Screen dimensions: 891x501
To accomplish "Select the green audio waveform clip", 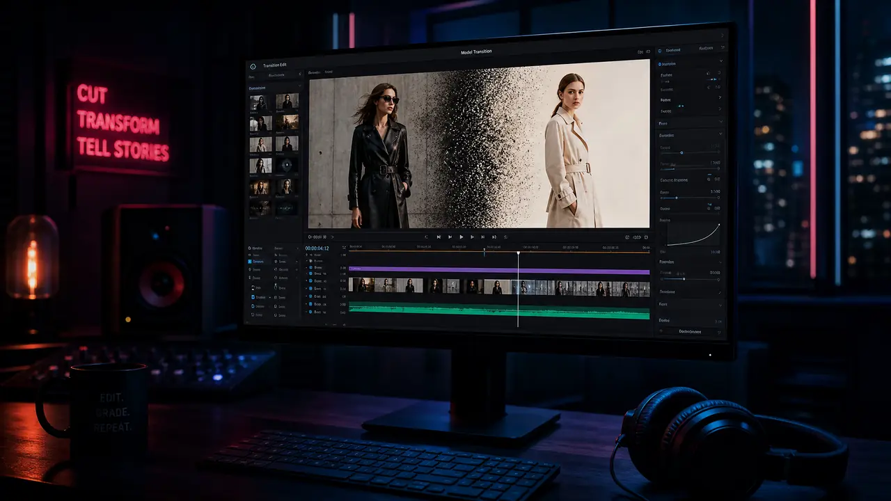I will (499, 311).
